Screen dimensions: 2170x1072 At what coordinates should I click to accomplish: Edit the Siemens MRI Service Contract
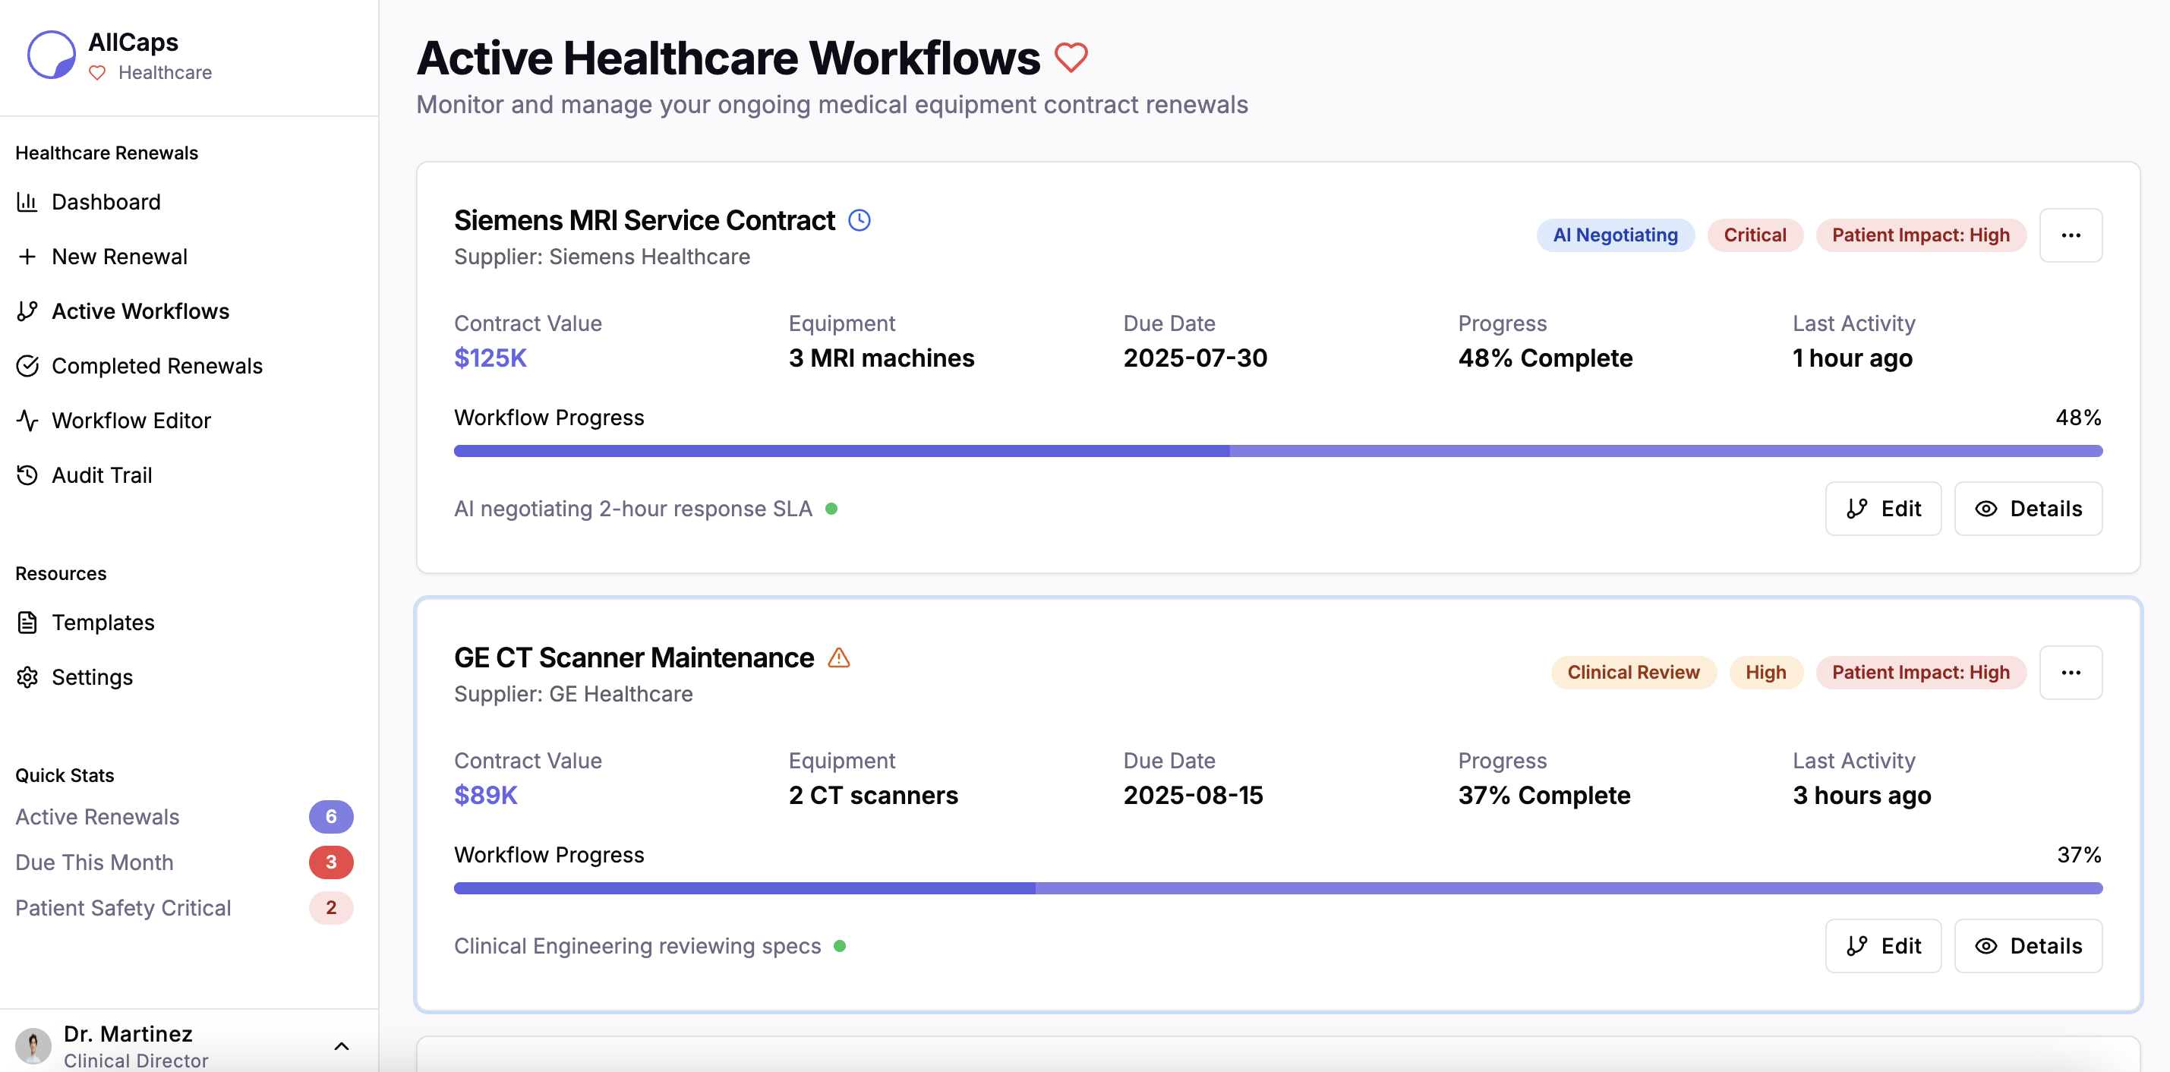pyautogui.click(x=1882, y=509)
